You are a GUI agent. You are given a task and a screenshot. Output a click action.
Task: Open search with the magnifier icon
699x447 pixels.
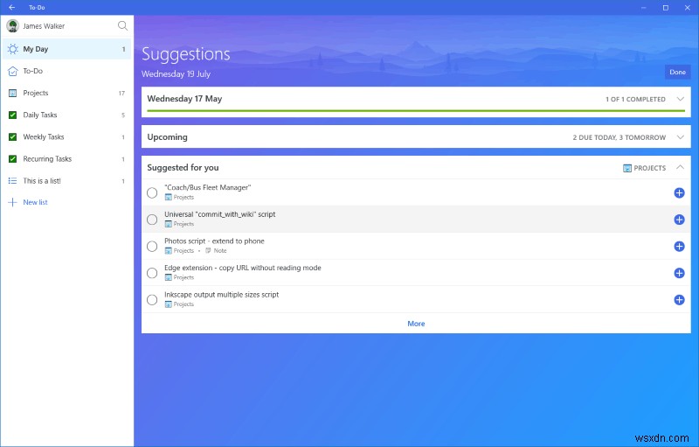click(122, 26)
